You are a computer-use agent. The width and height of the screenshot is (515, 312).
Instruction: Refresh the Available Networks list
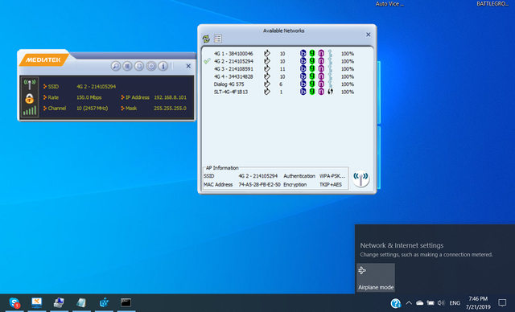tap(206, 39)
